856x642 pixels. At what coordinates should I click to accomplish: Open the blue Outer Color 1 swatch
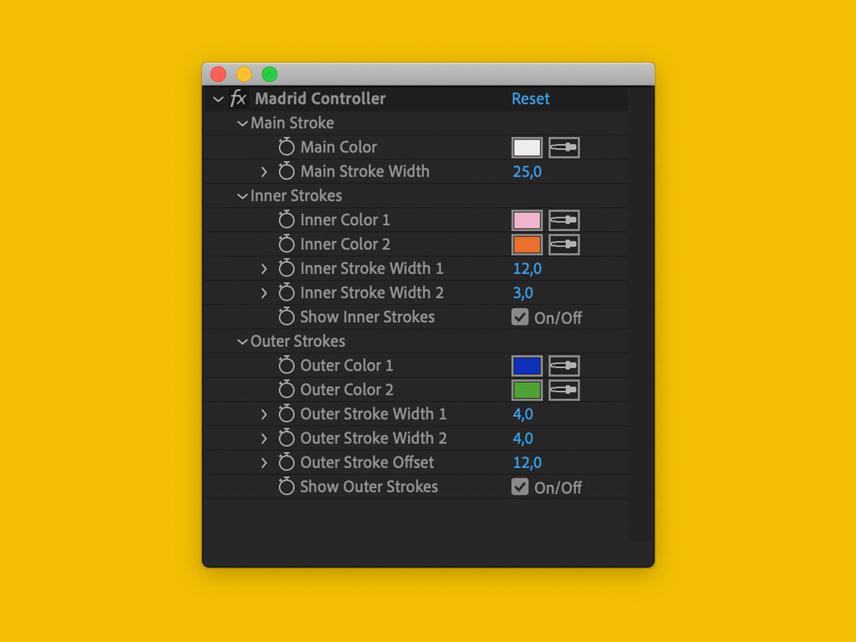tap(526, 366)
